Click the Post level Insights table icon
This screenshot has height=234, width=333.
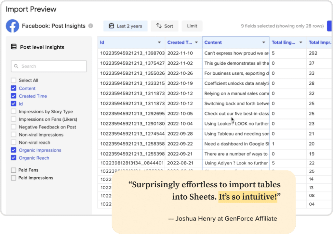pos(14,47)
